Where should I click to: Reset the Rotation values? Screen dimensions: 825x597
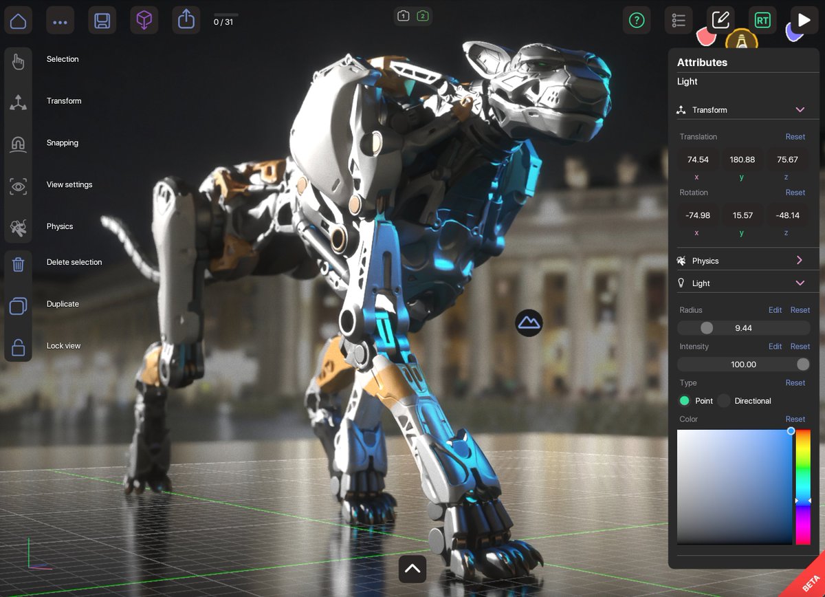[795, 193]
